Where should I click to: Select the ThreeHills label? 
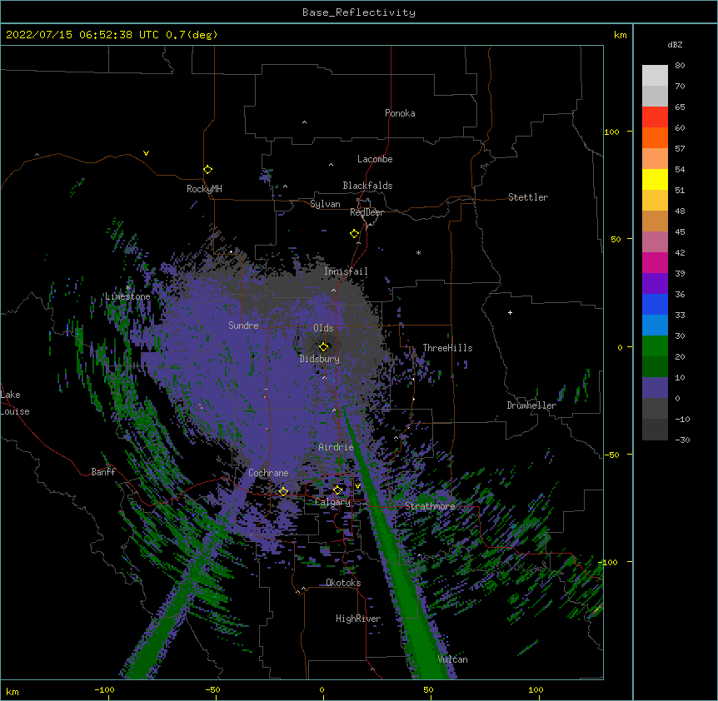pos(447,348)
